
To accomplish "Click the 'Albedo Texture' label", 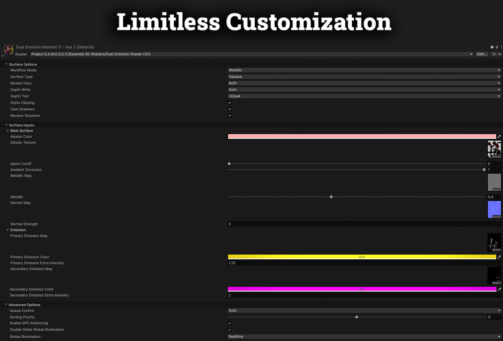I will (23, 143).
